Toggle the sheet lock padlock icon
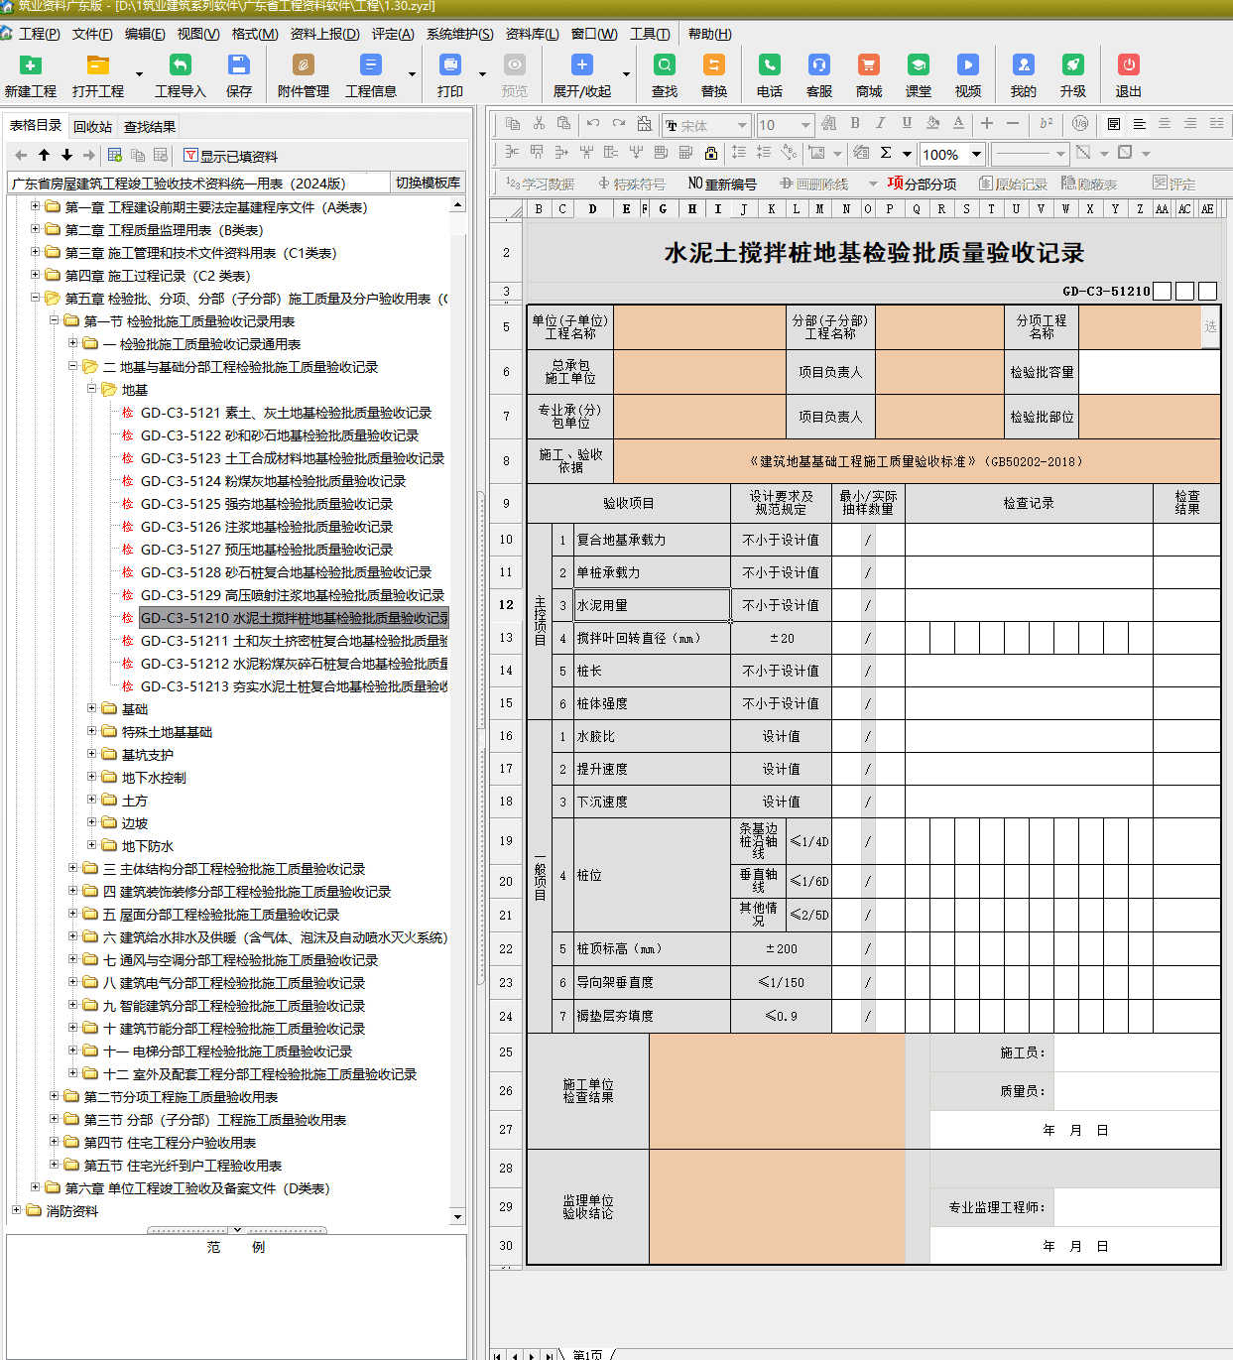This screenshot has height=1360, width=1233. coord(710,153)
